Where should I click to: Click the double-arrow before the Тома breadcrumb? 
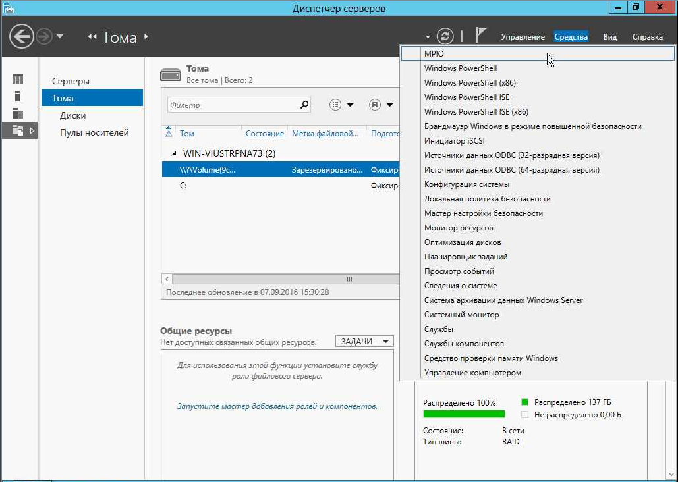[92, 37]
